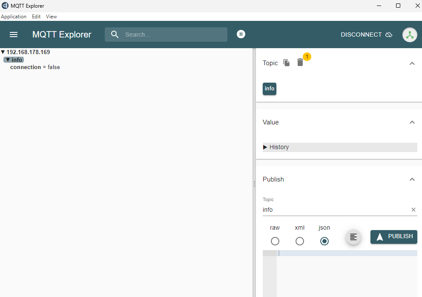
Task: Open the hamburger menu in the header
Action: point(14,35)
